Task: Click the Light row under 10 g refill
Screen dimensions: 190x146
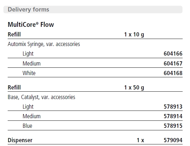Action: (x=95, y=53)
